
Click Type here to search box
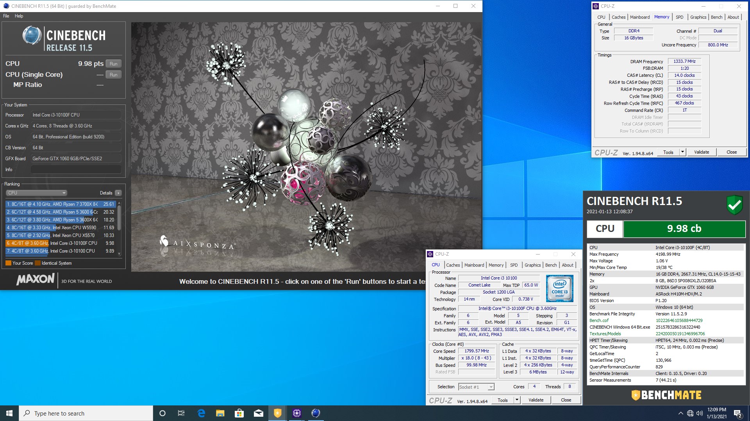click(86, 413)
